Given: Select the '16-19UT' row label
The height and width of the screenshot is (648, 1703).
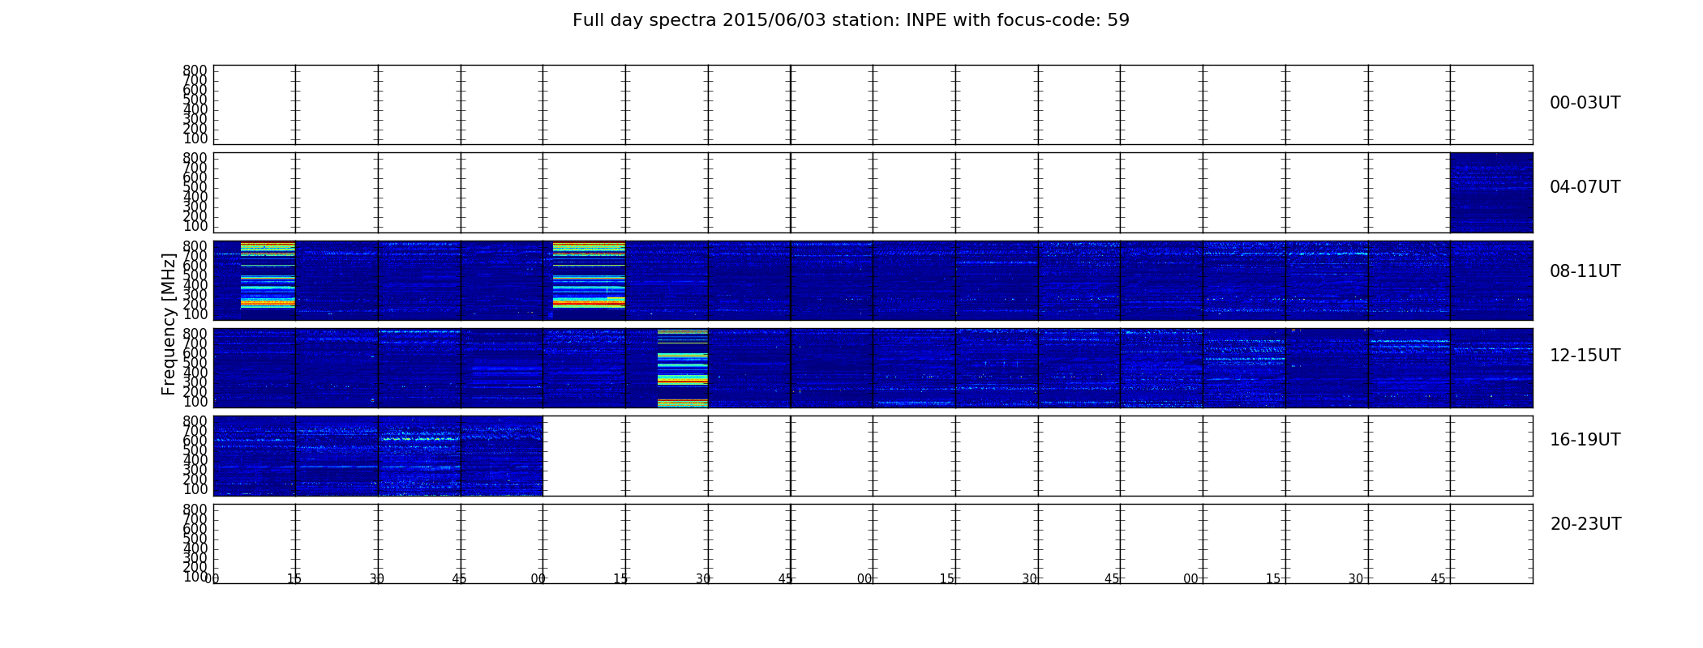Looking at the screenshot, I should point(1585,440).
